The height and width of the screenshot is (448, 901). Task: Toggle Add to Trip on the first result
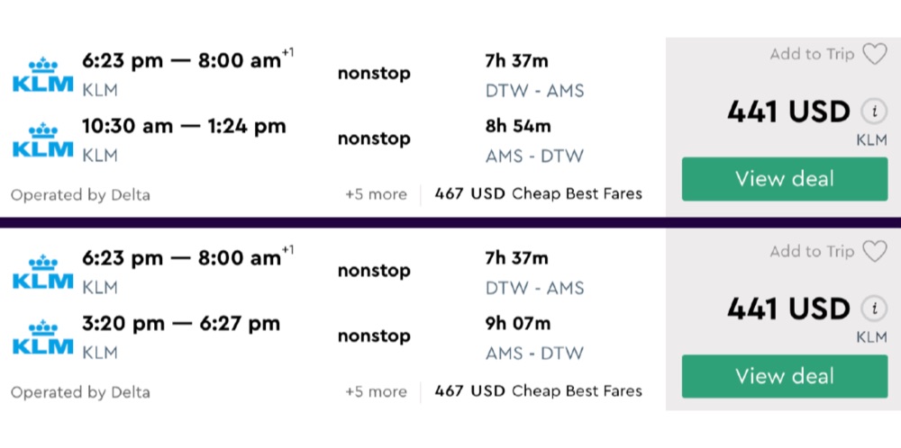click(812, 55)
